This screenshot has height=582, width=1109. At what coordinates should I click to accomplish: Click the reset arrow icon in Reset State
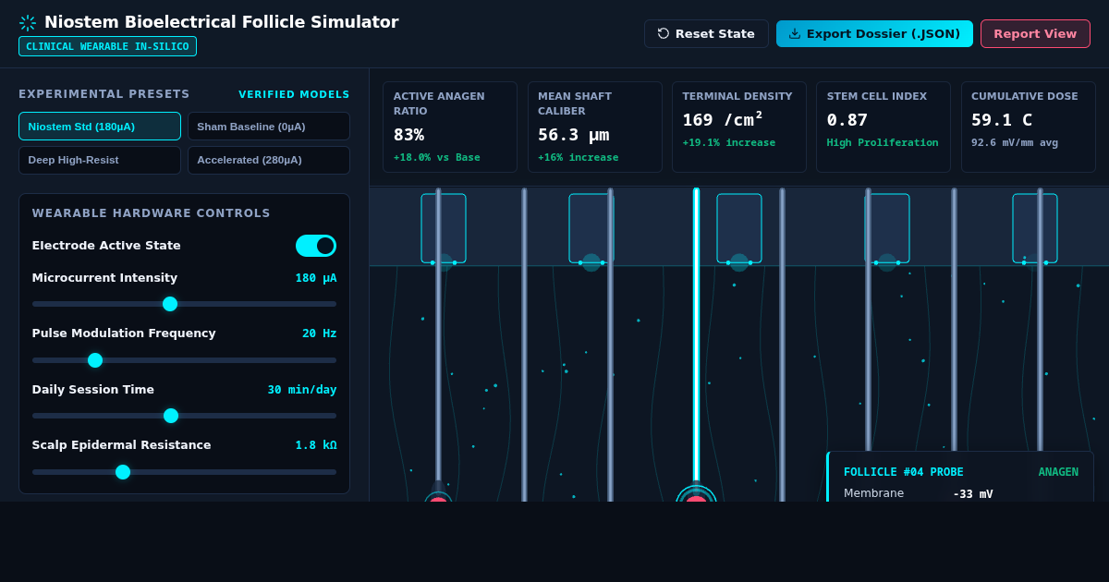pos(664,33)
